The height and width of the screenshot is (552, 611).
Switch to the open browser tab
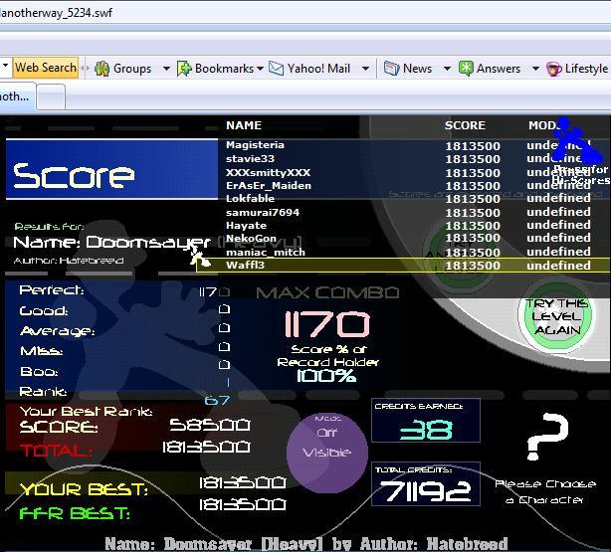pos(15,96)
